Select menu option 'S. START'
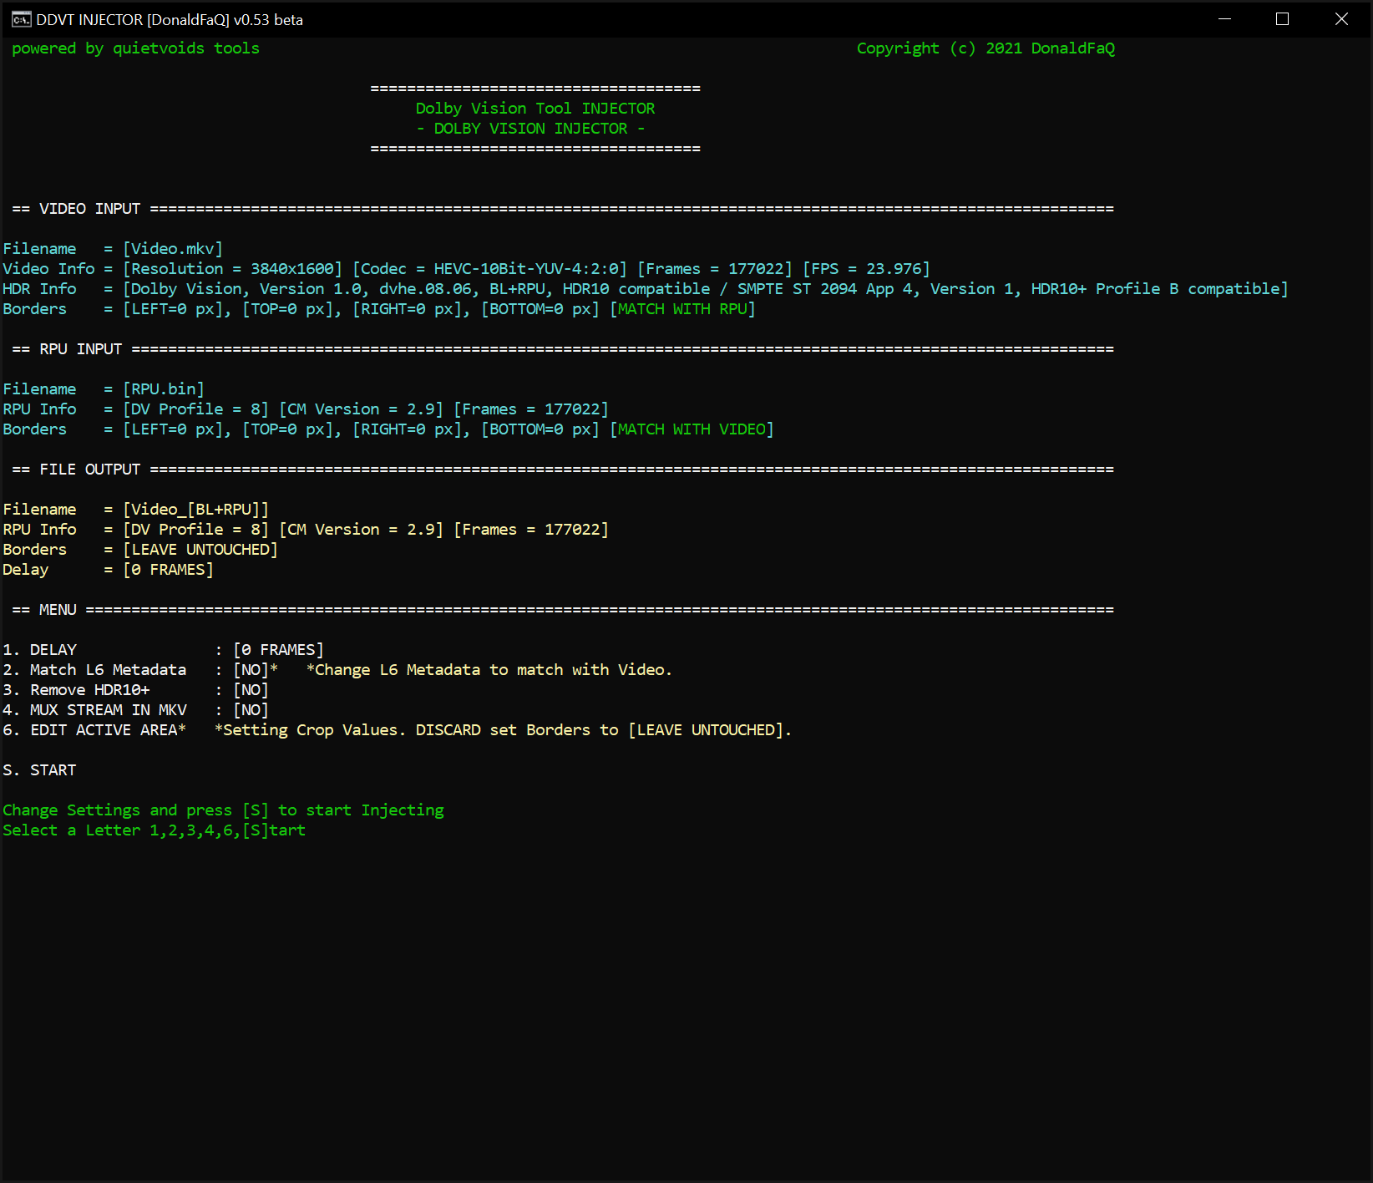 (x=39, y=770)
